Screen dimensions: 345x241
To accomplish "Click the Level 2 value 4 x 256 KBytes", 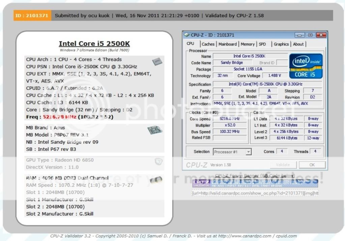I will pos(286,131).
